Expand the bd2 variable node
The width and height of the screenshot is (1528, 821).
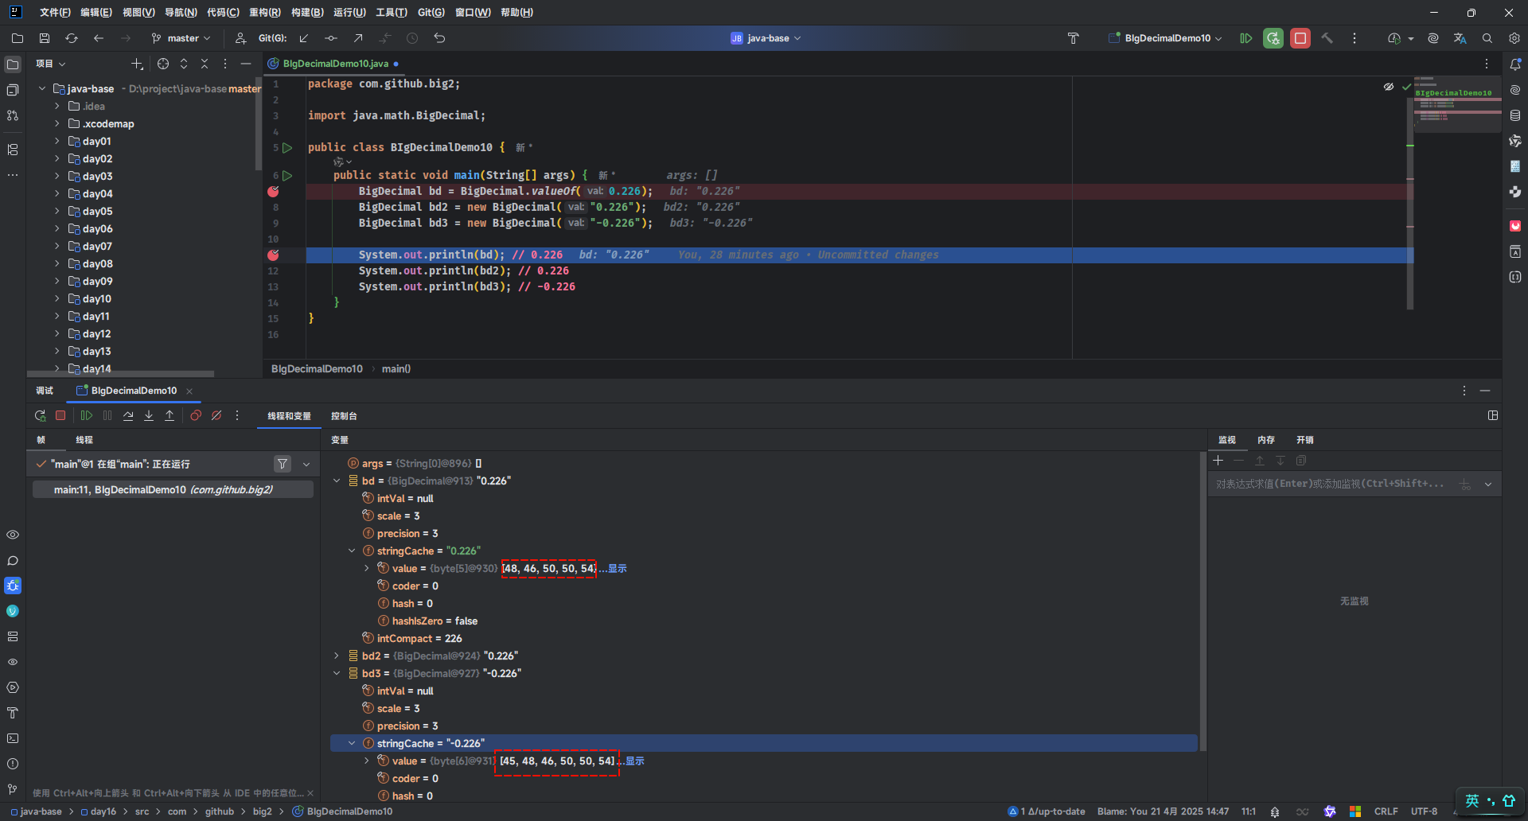[337, 656]
